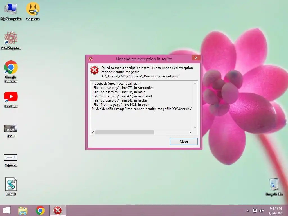
Task: Select the DataWagon shortcut icon
Action: pyautogui.click(x=11, y=40)
